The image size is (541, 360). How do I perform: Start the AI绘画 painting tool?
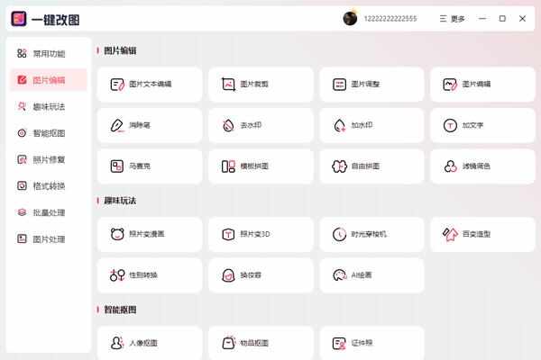[371, 275]
